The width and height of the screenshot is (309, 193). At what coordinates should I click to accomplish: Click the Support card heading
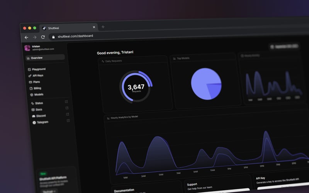coord(192,185)
